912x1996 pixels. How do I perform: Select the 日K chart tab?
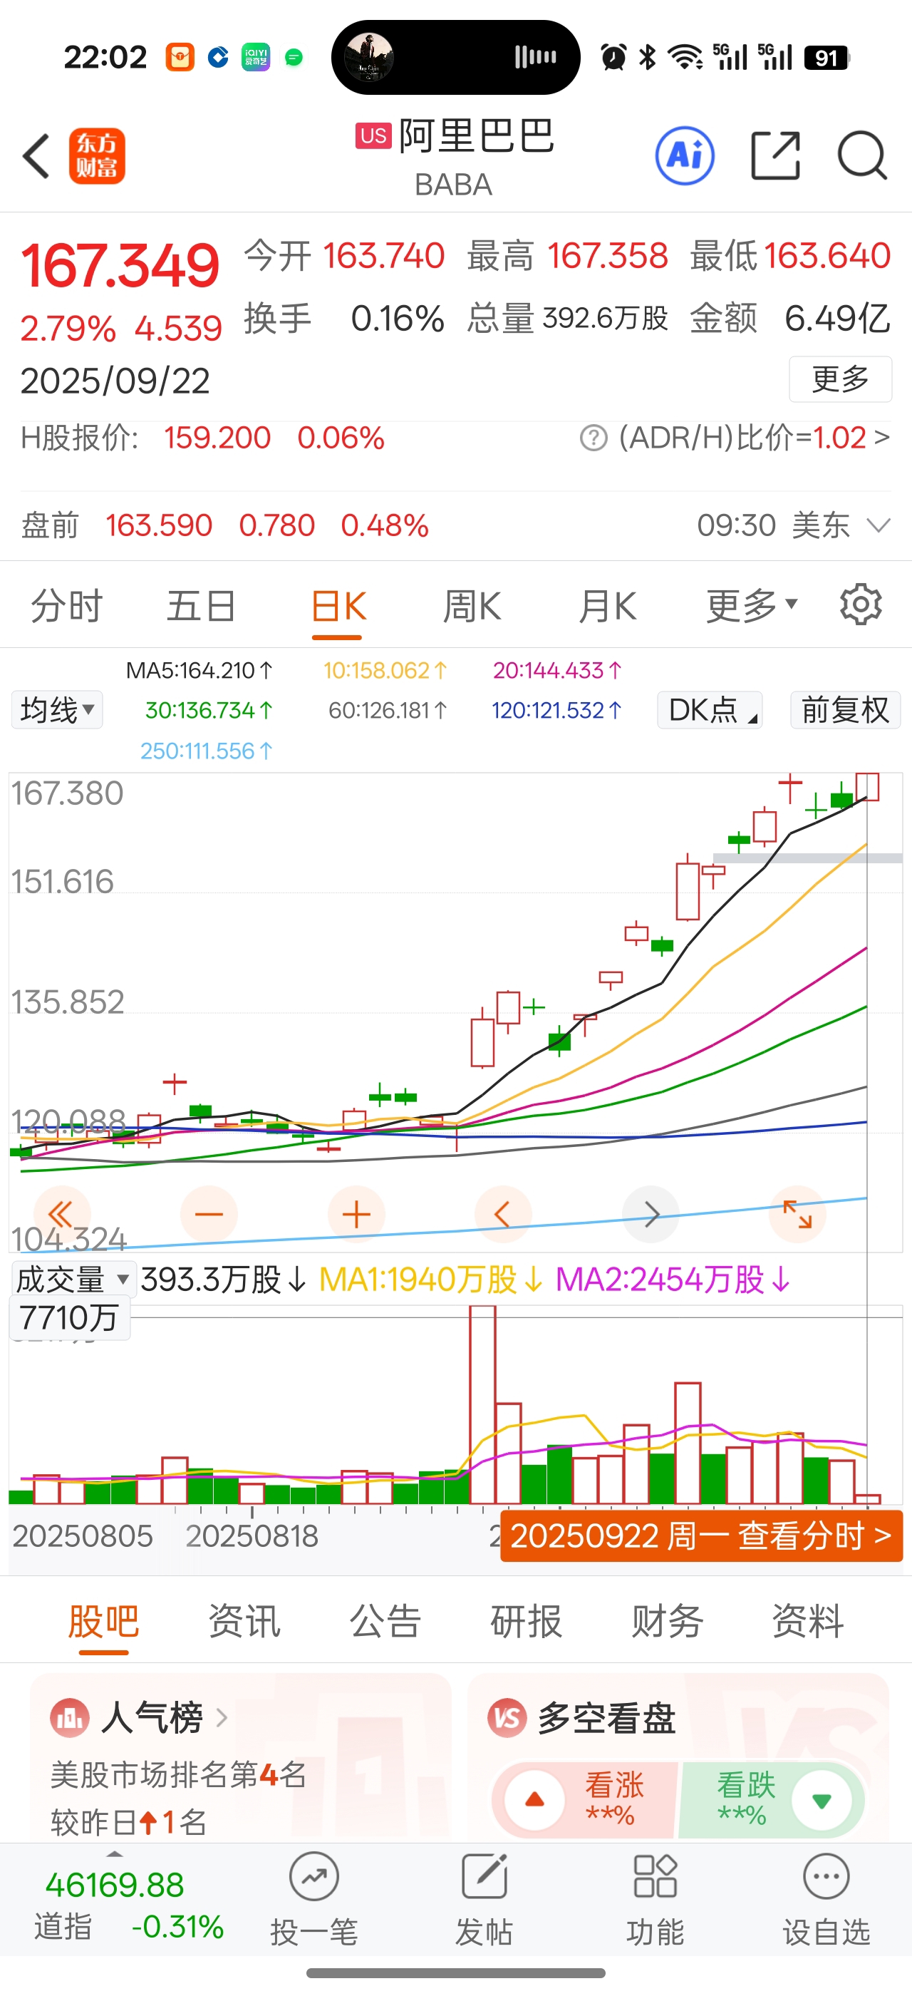tap(338, 605)
